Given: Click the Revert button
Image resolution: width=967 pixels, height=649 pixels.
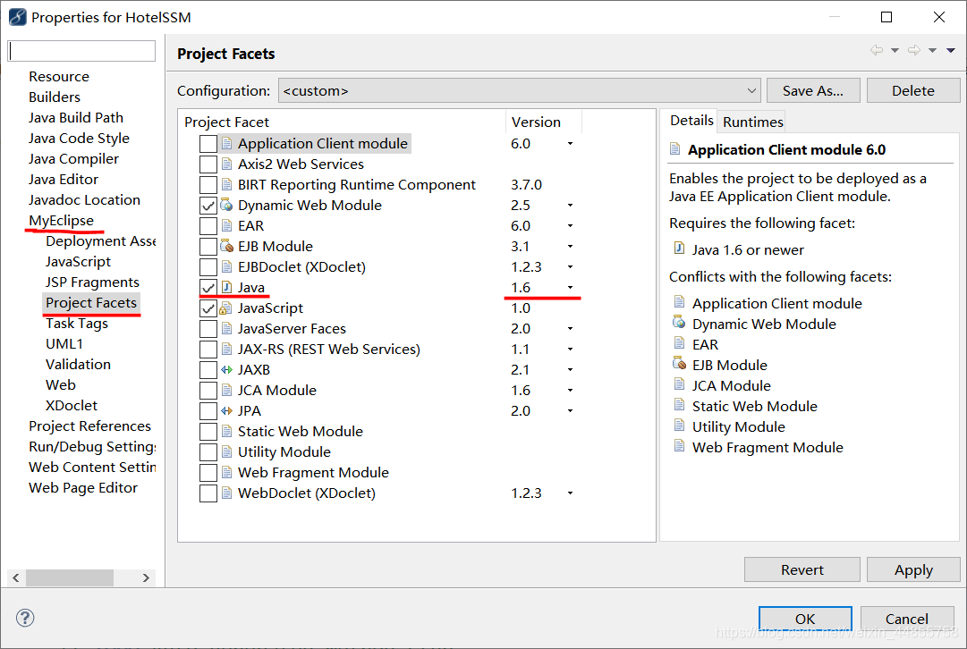Looking at the screenshot, I should tap(802, 569).
